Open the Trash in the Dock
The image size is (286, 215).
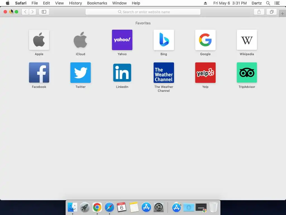(x=213, y=207)
